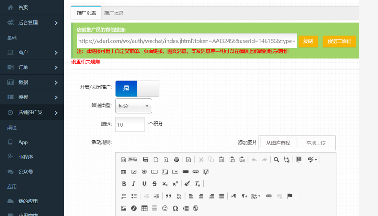Switch to the 推广记录 tab
The width and height of the screenshot is (378, 216).
coord(114,13)
